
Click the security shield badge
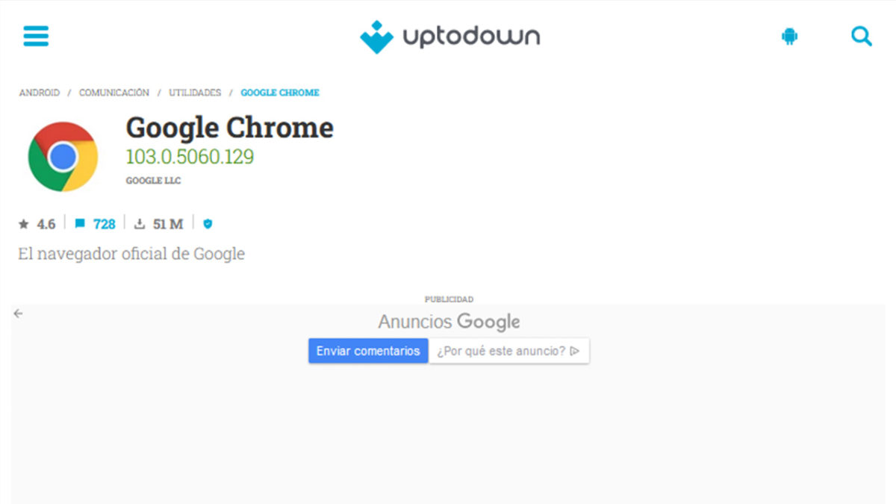208,224
